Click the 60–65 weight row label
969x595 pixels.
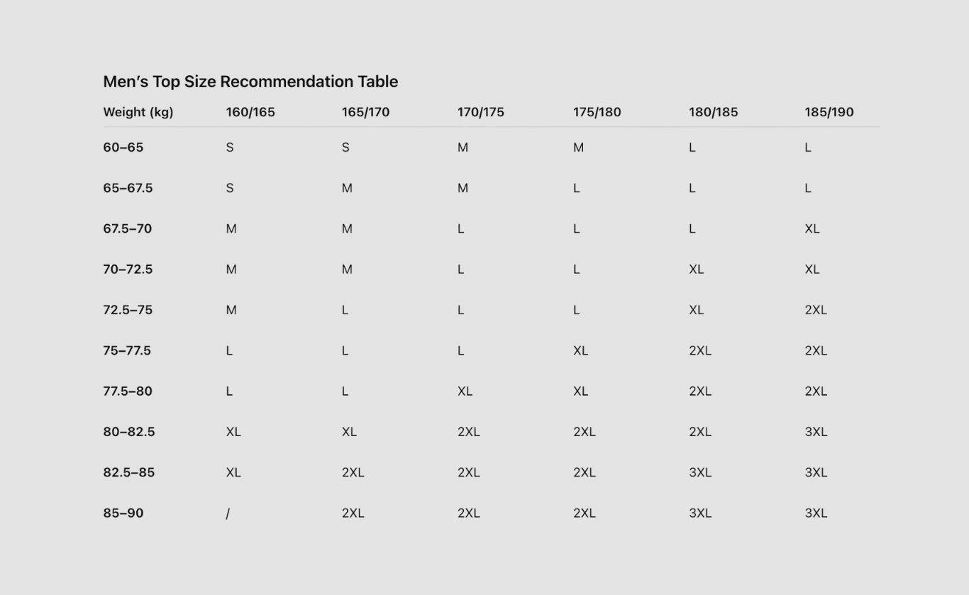(123, 148)
